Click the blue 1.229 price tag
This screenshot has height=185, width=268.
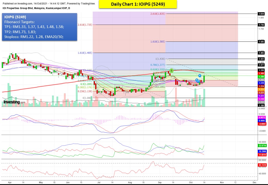click(x=261, y=83)
